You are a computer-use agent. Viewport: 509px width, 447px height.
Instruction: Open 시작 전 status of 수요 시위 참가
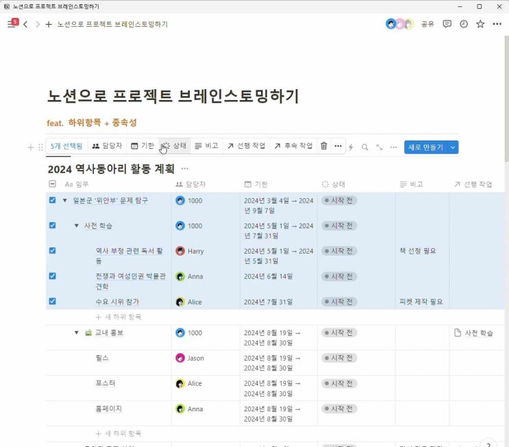point(339,302)
